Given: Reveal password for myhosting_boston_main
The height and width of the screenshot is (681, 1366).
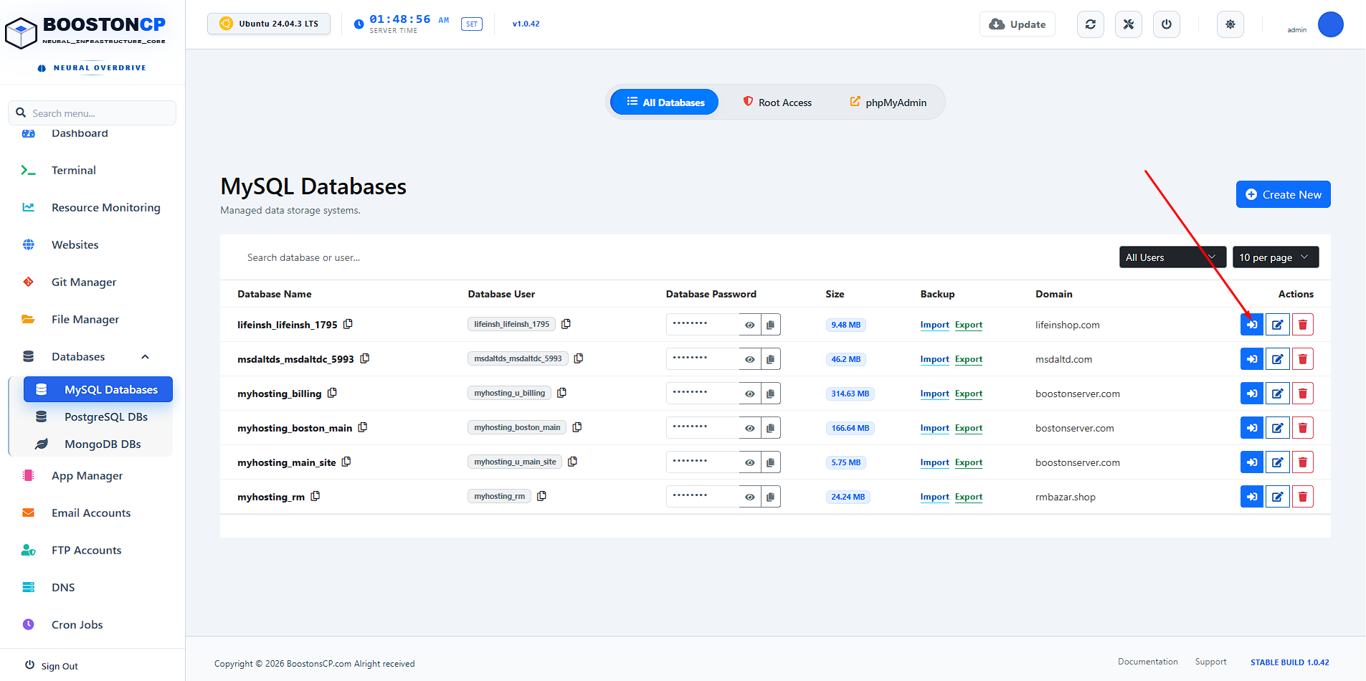Looking at the screenshot, I should tap(749, 428).
